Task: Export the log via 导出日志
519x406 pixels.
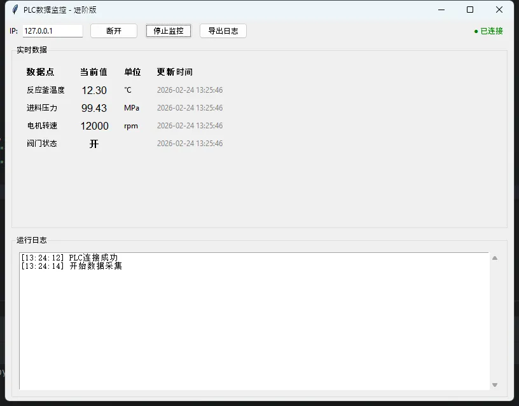Action: pyautogui.click(x=223, y=31)
